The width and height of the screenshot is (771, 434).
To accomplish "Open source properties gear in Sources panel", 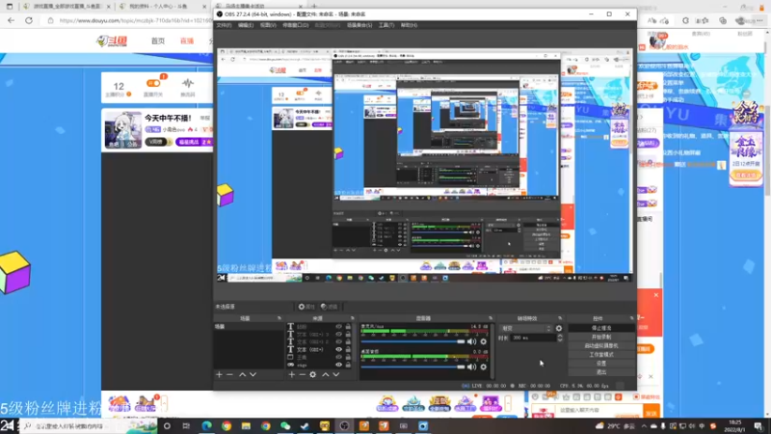I will point(312,375).
